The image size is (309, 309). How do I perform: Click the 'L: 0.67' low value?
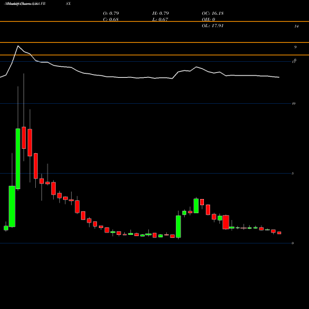(160, 20)
